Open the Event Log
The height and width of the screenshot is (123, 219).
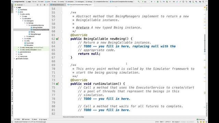(201, 119)
